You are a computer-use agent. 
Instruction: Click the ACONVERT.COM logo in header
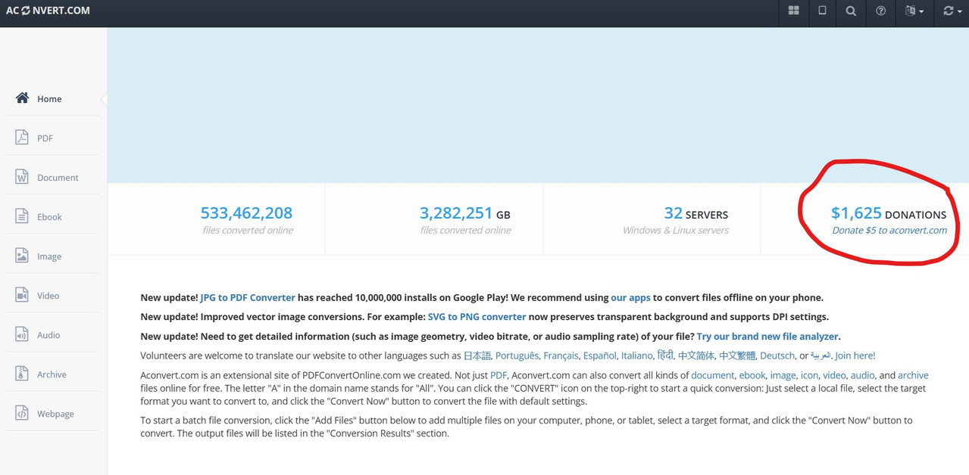[48, 11]
